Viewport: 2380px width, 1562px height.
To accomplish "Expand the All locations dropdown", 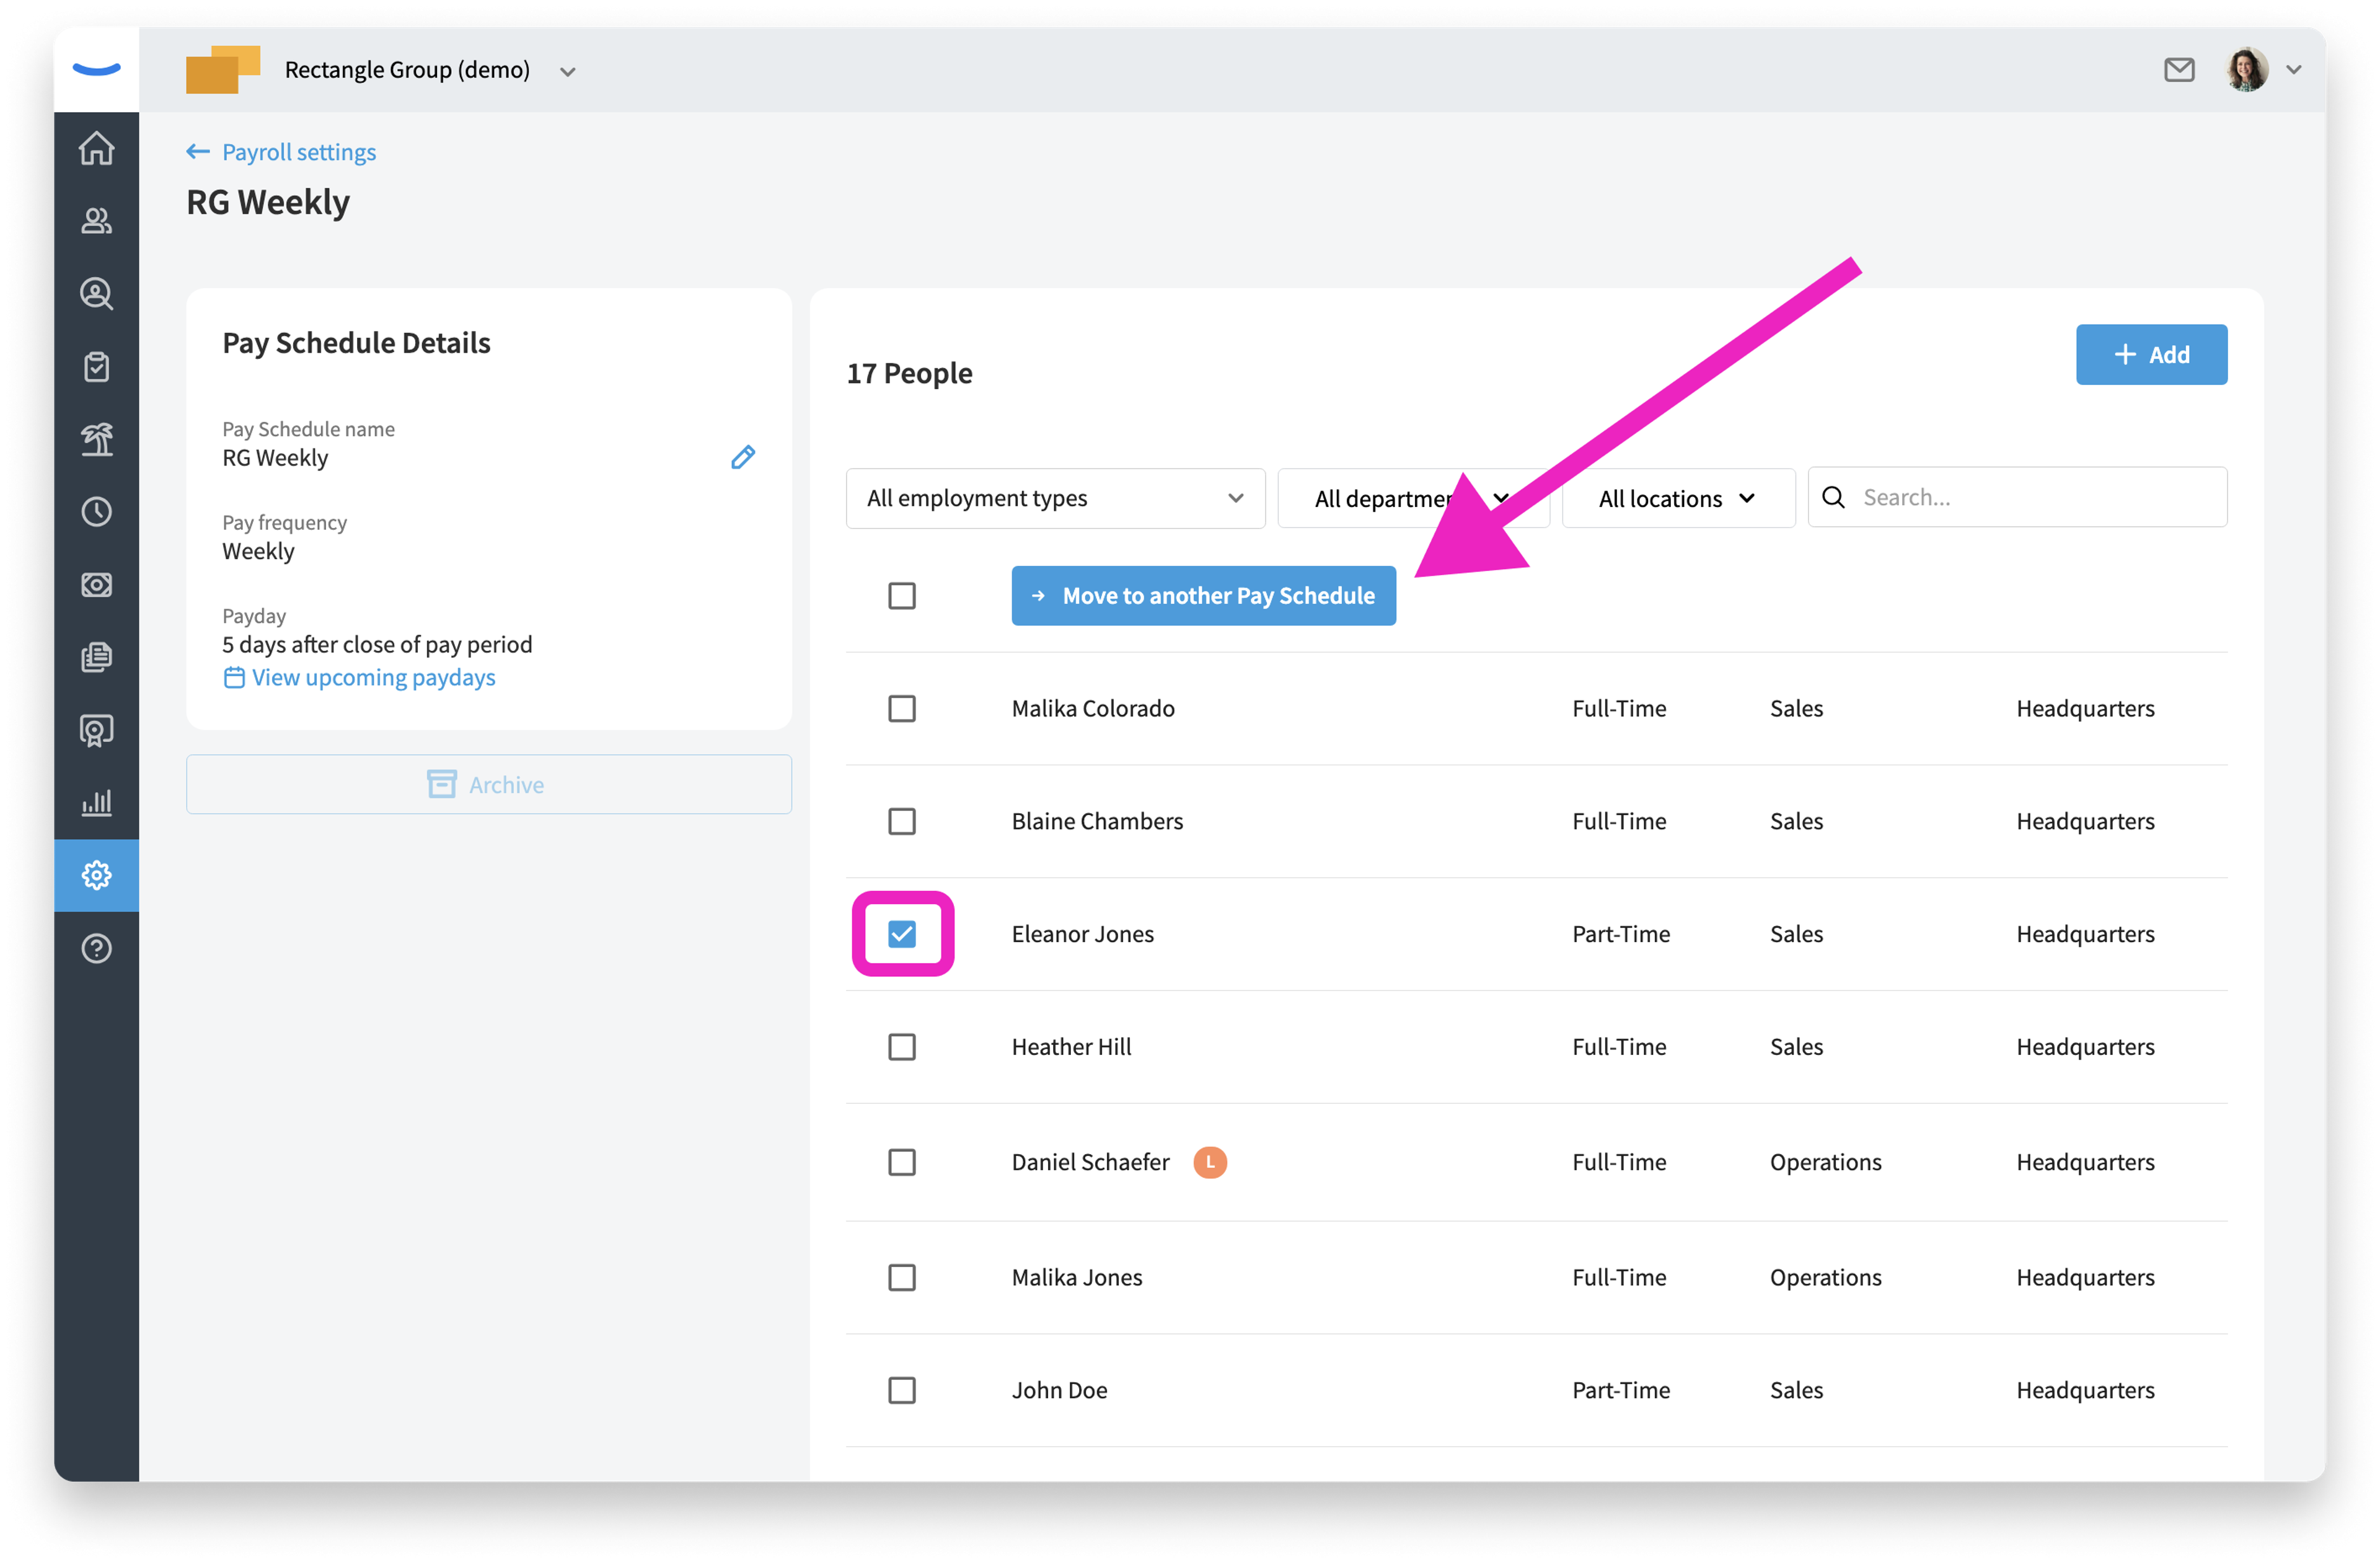I will [1678, 498].
